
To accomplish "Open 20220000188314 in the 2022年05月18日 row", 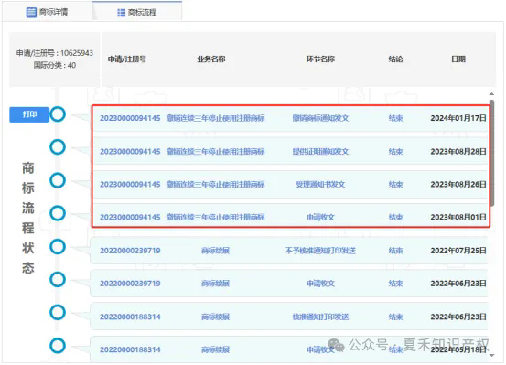I will [130, 349].
